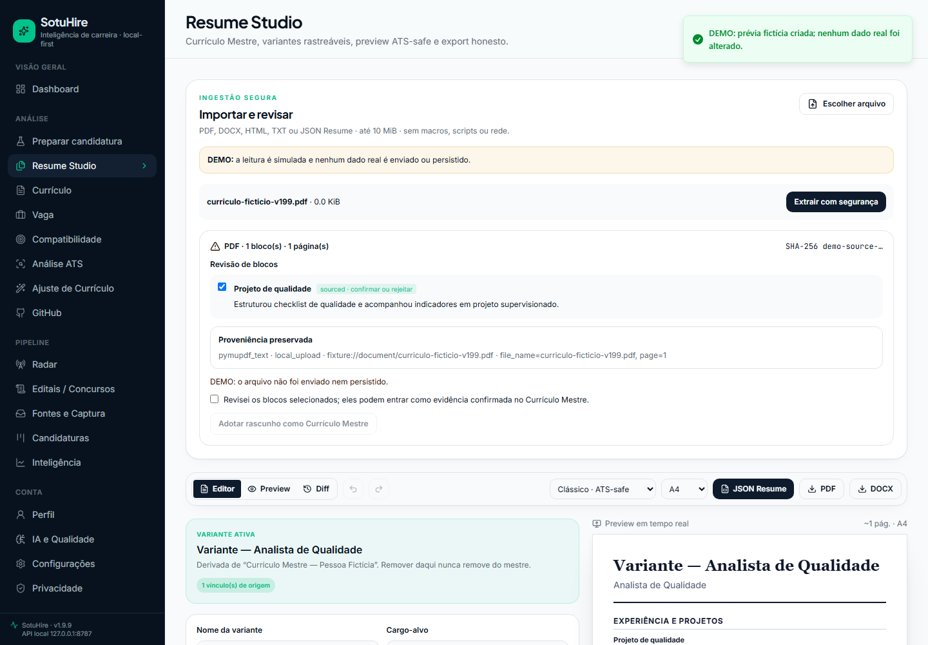This screenshot has width=928, height=645.
Task: Click the undo arrow in editor toolbar
Action: pyautogui.click(x=353, y=489)
